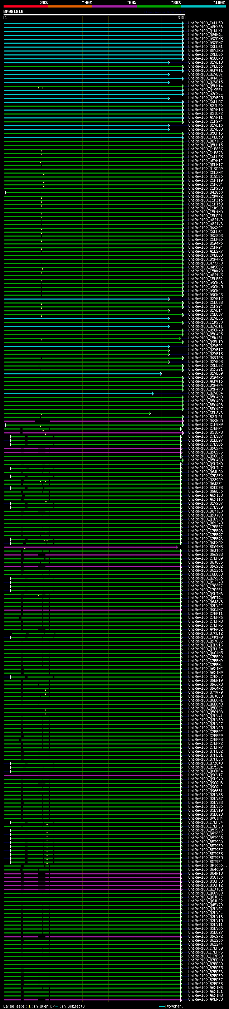Viewport: 229px width, 1009px height.
Task: Select hit label UniRef100_Q9GQJ2
Action: pos(205,456)
